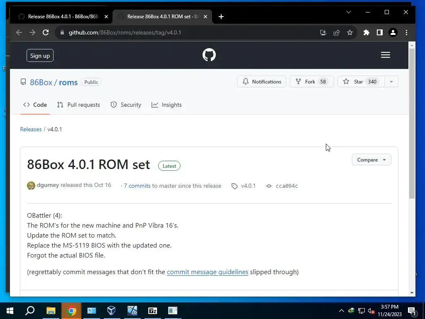Expand the Compare dropdown
The width and height of the screenshot is (425, 319).
pyautogui.click(x=371, y=160)
